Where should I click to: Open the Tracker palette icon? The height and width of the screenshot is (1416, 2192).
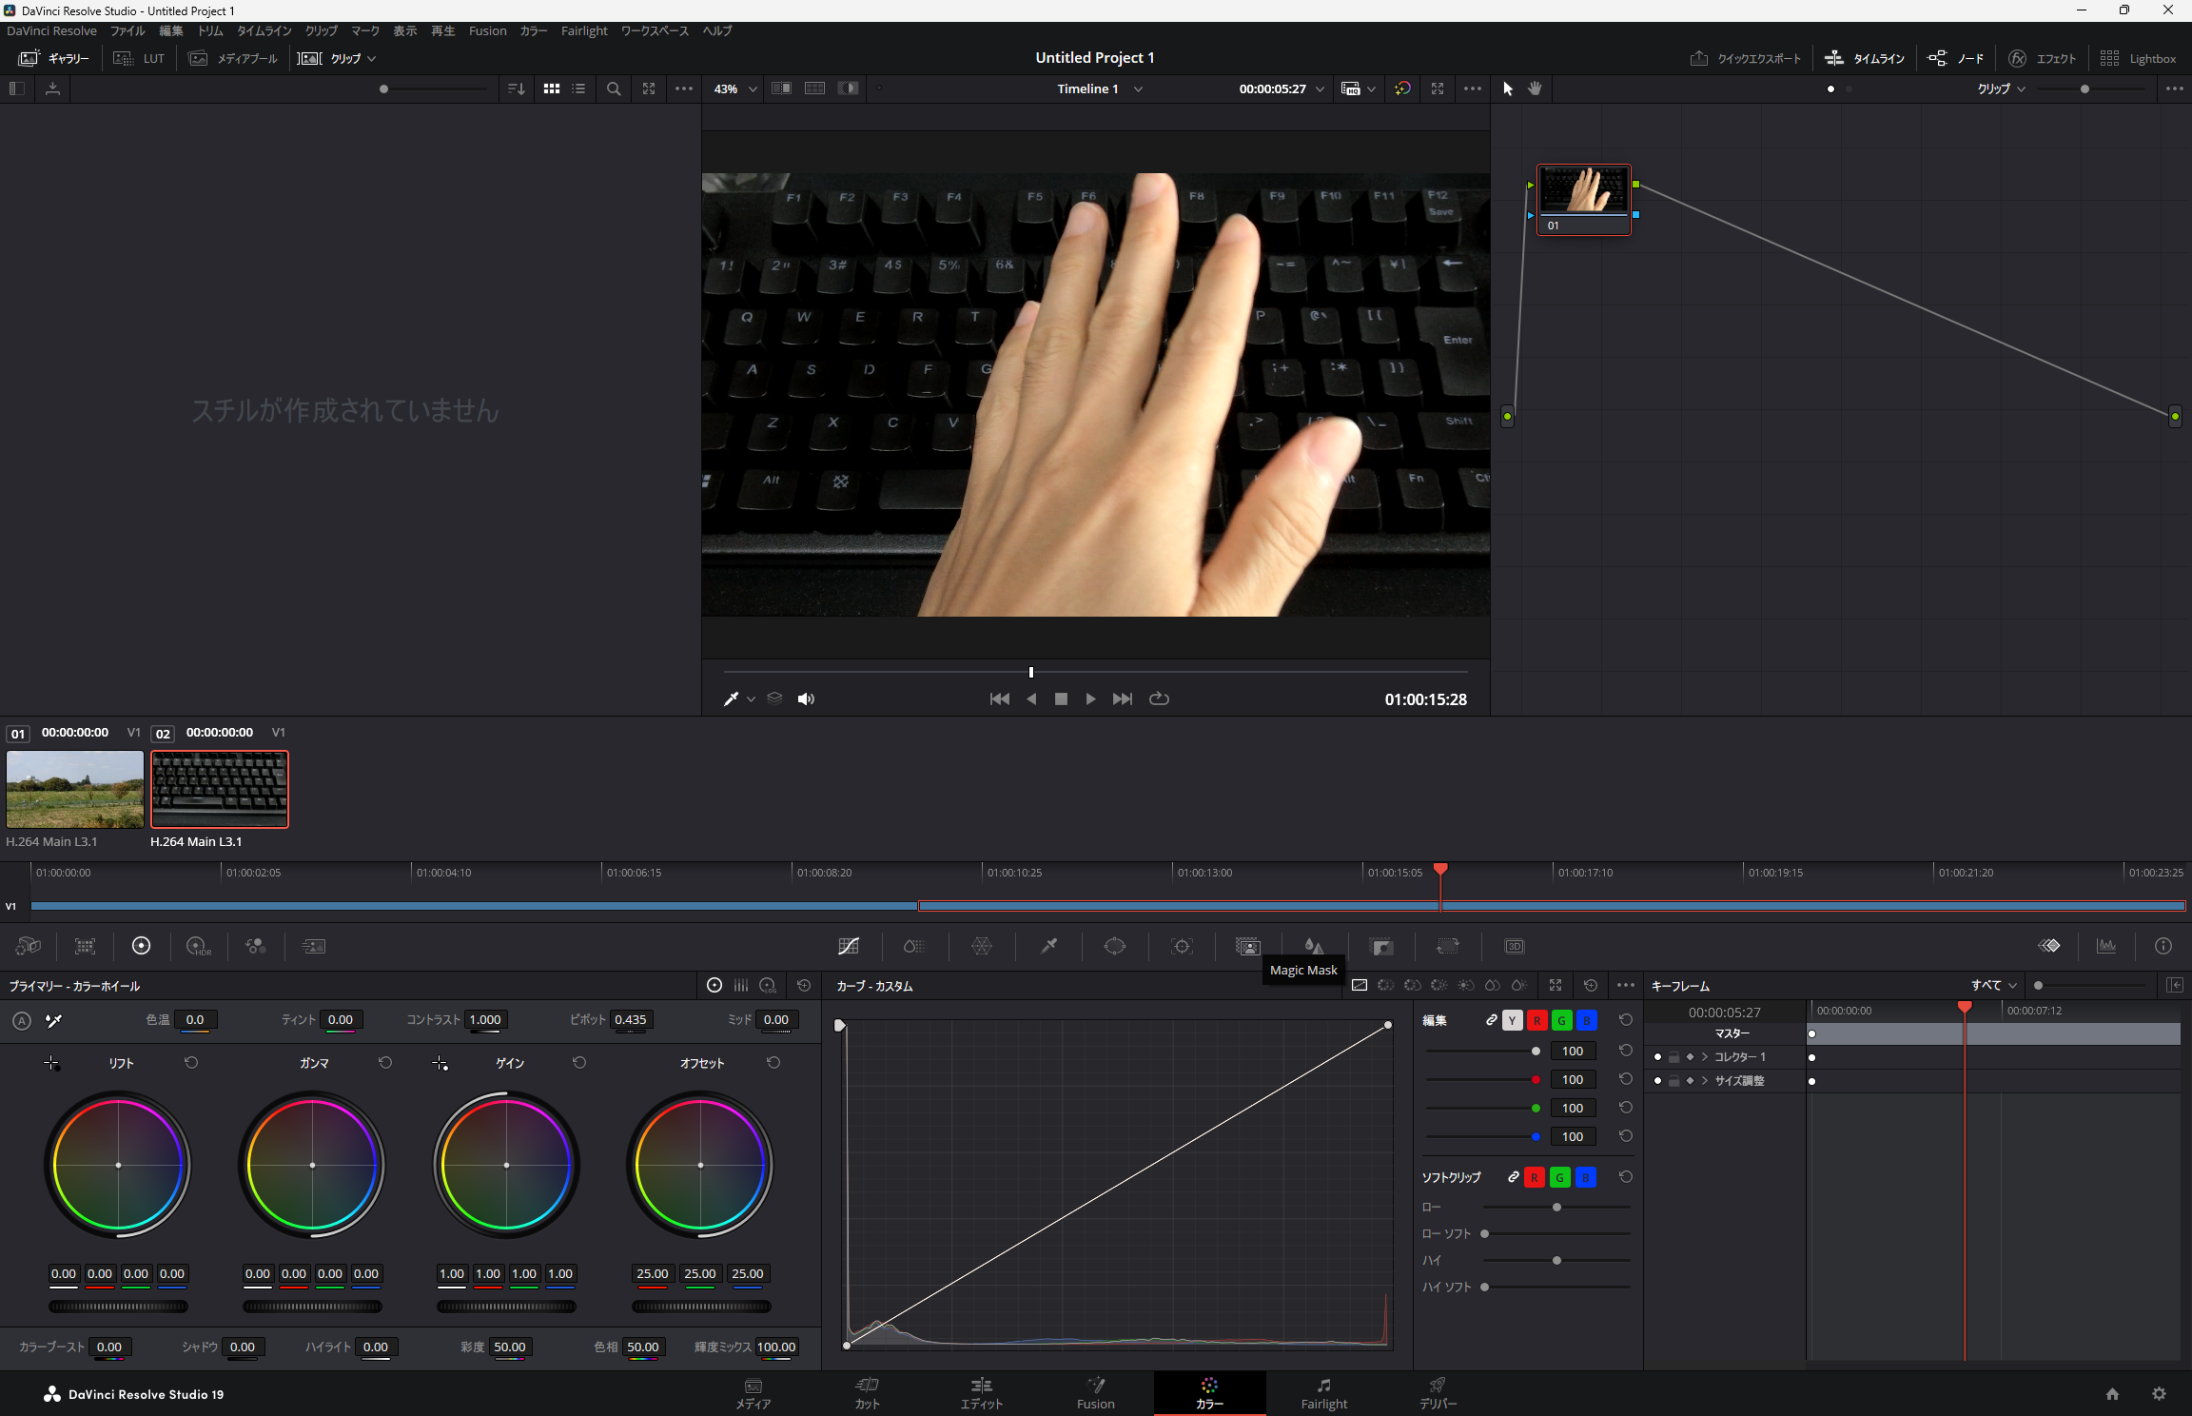[x=1182, y=946]
